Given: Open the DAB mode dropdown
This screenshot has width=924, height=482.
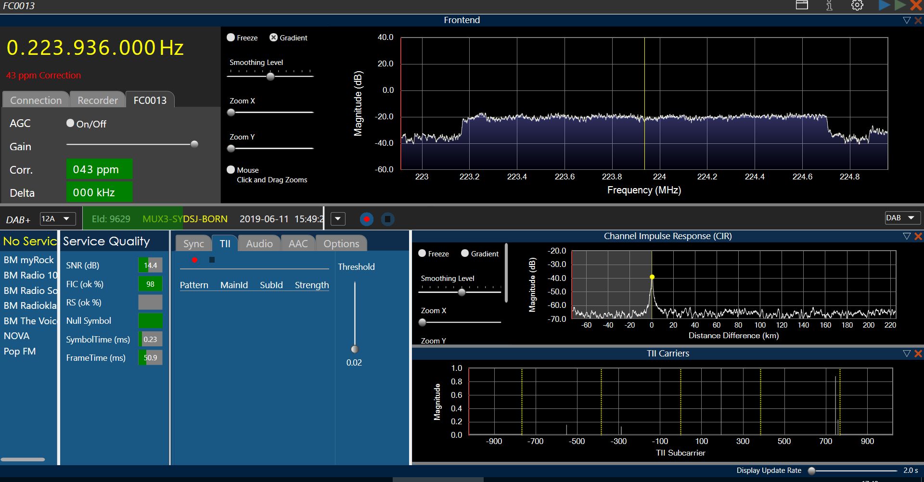Looking at the screenshot, I should [902, 218].
